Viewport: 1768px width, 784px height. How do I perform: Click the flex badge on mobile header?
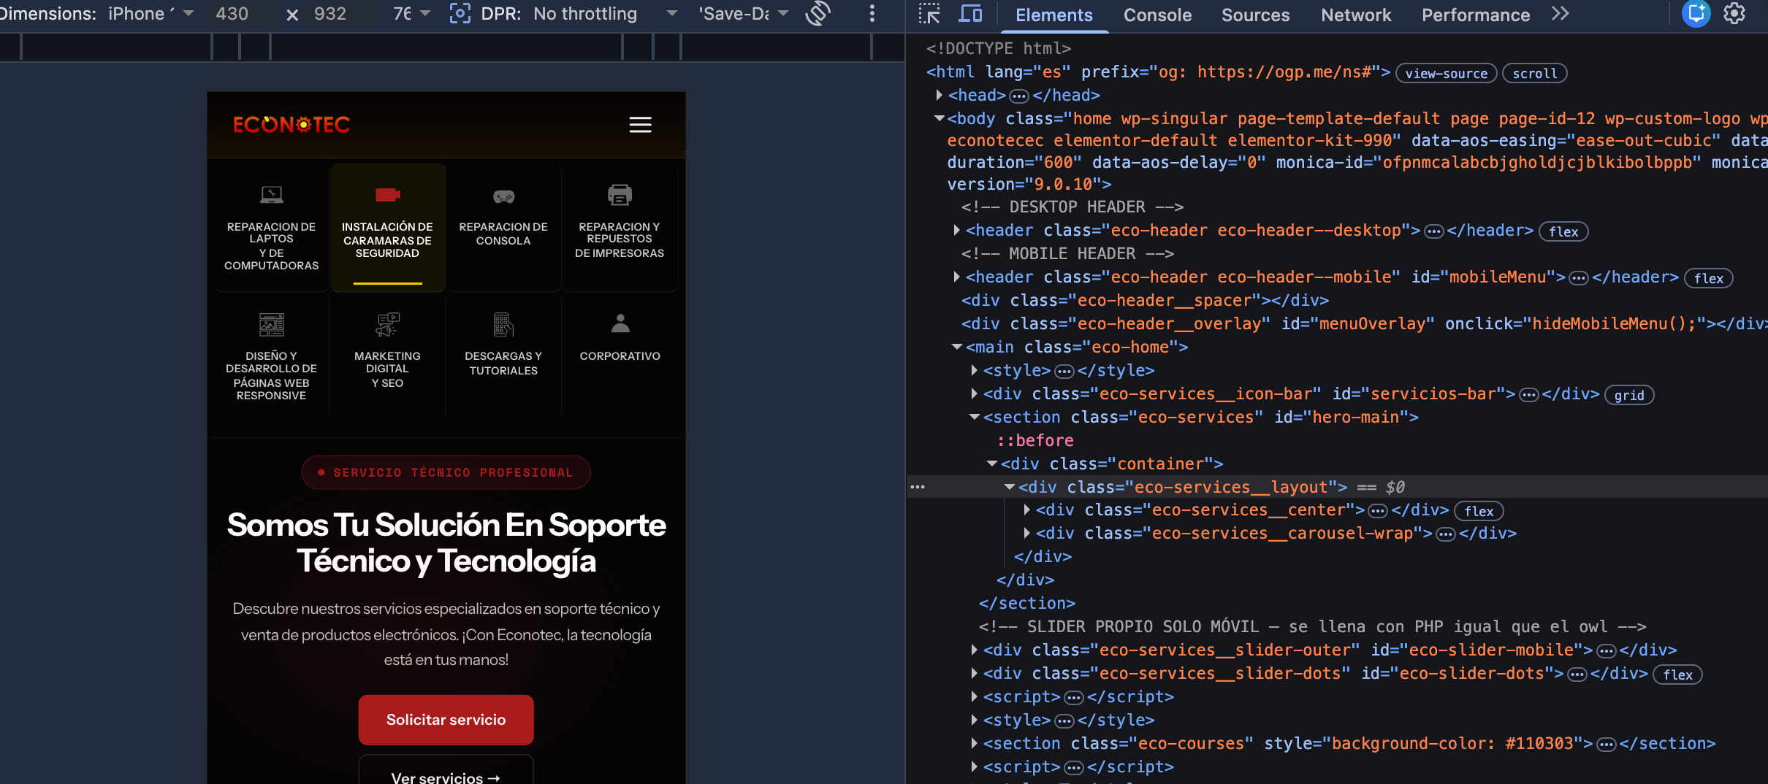[x=1708, y=278]
